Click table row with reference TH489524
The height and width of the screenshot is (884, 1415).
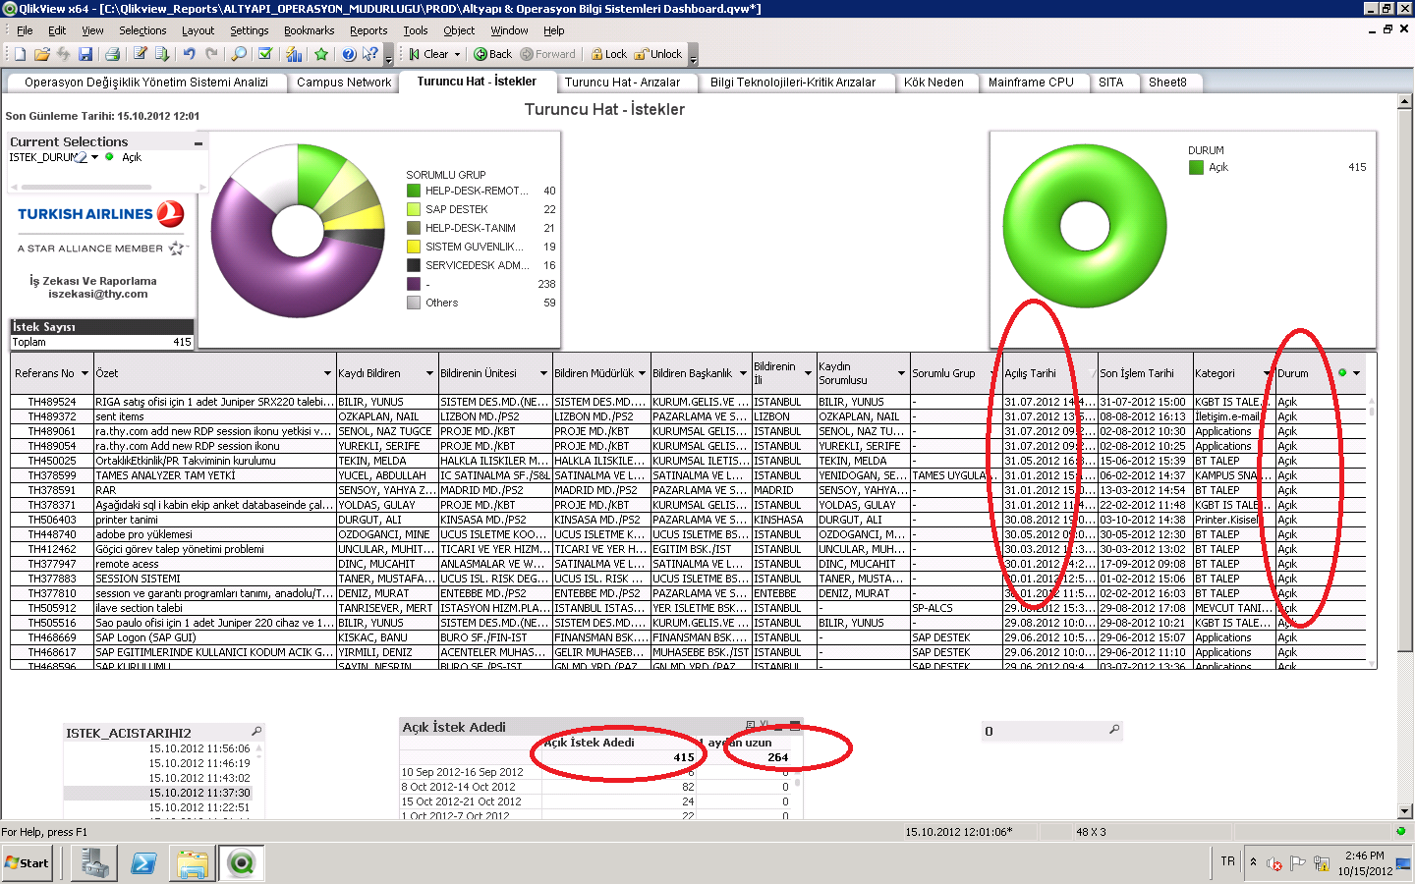coord(688,402)
